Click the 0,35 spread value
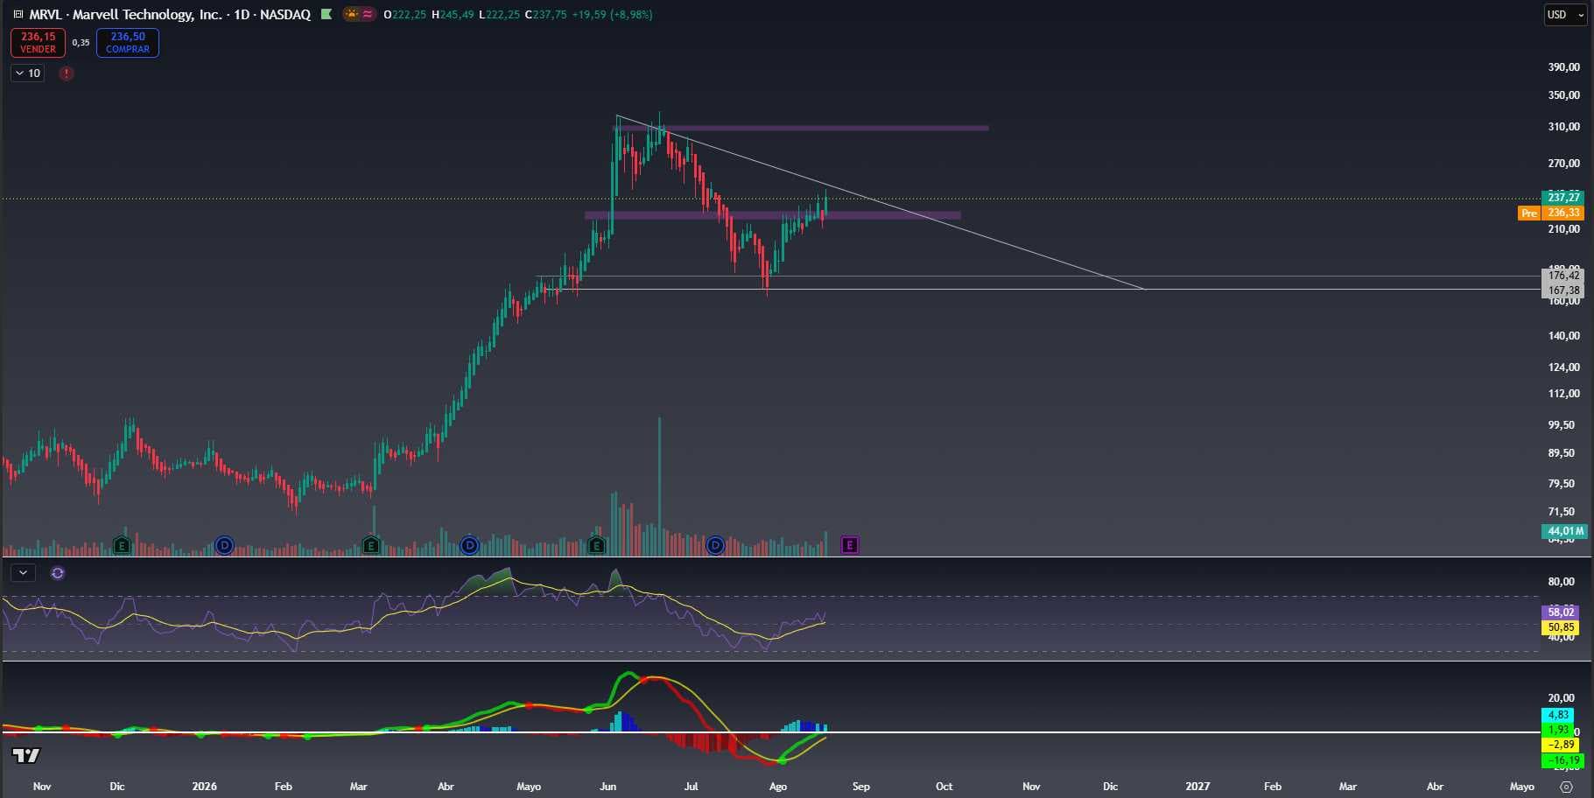This screenshot has width=1594, height=798. tap(81, 42)
